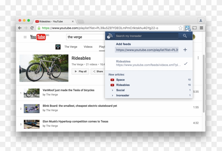Click the Inoreader extension icon in toolbar
This screenshot has height=151, width=222.
point(187,28)
